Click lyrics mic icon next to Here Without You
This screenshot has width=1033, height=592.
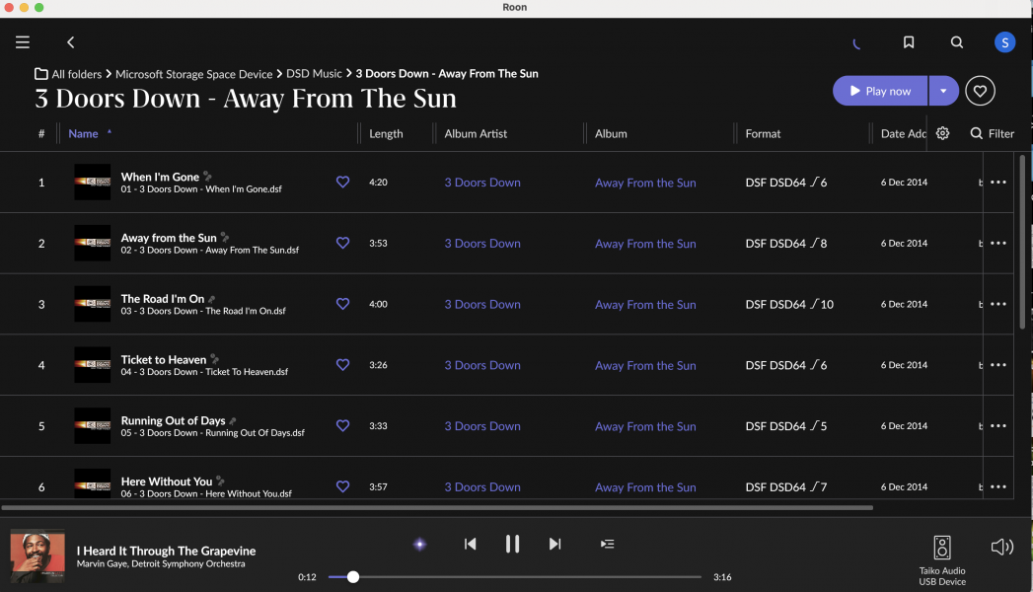[220, 481]
